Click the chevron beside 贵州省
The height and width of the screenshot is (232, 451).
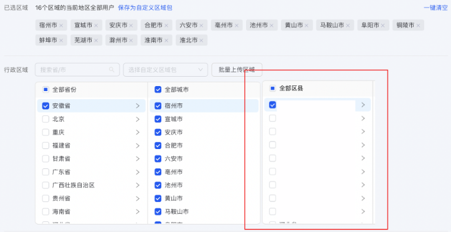pyautogui.click(x=138, y=198)
